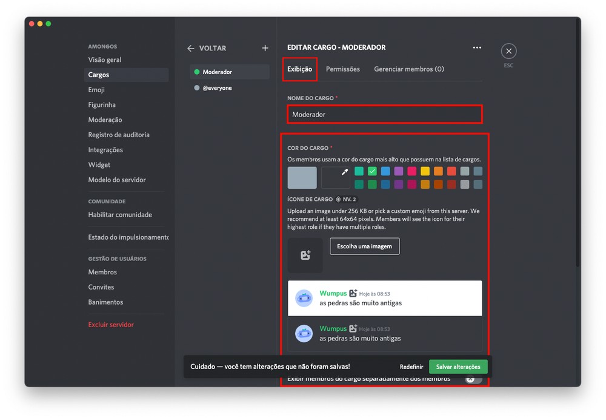Click Escolha uma imagem button
The image size is (606, 420).
point(364,246)
